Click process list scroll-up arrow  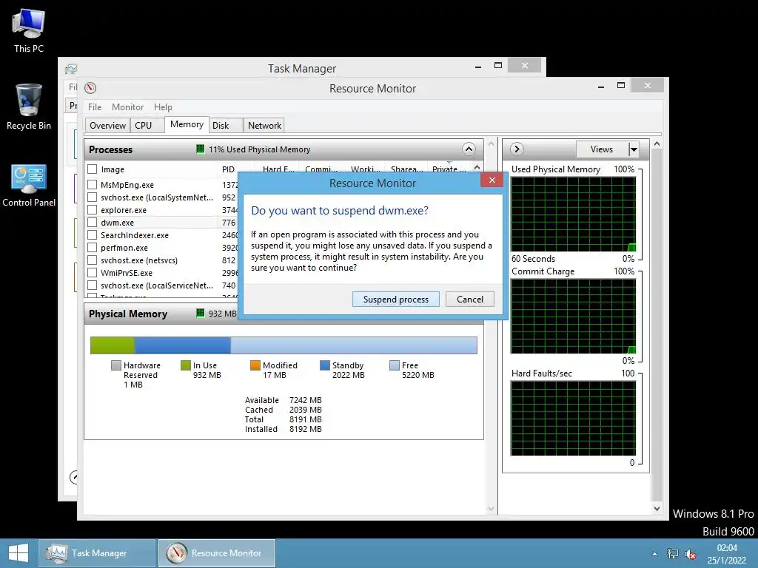[477, 168]
